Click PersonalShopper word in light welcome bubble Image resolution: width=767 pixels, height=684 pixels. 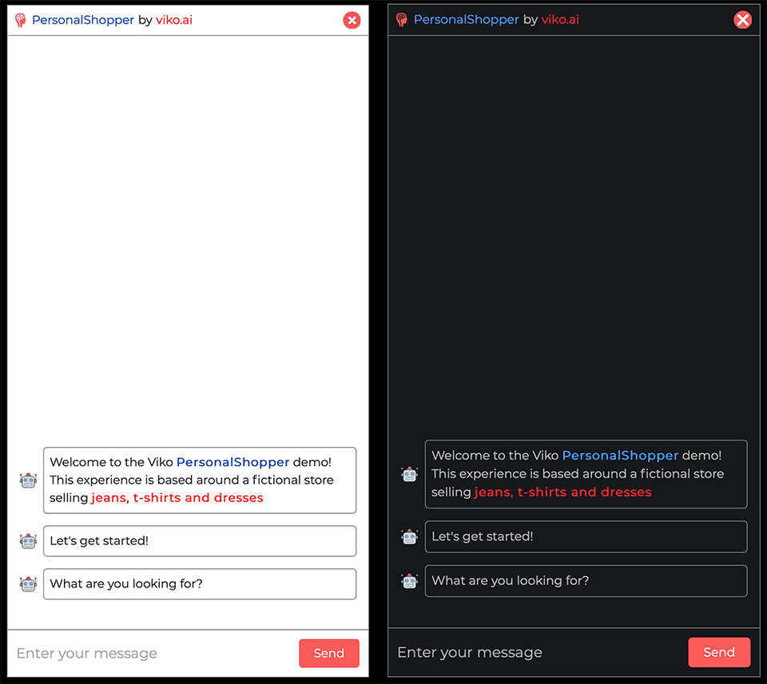pos(232,462)
